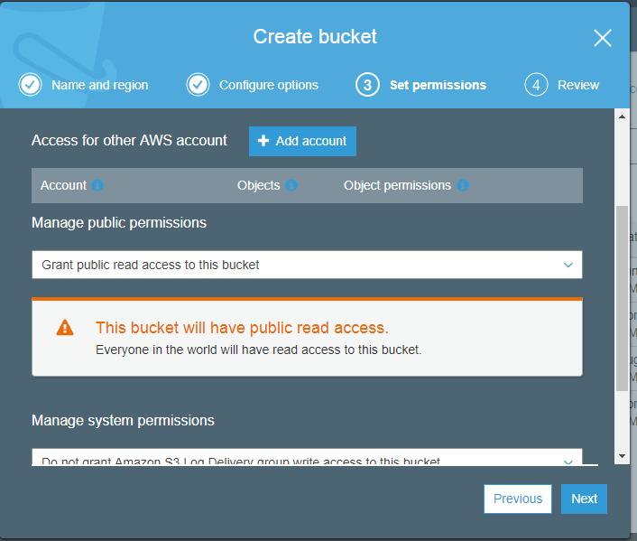The height and width of the screenshot is (541, 637).
Task: Click the orange warning triangle icon
Action: point(65,328)
